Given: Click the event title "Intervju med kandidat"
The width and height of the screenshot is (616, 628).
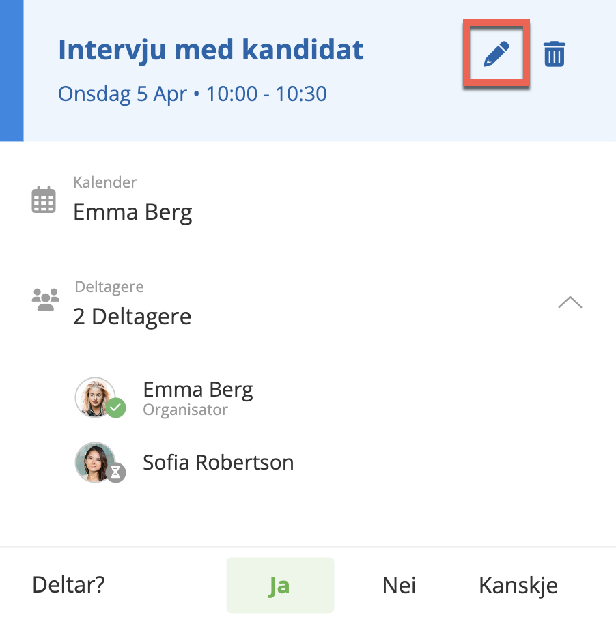Looking at the screenshot, I should [211, 50].
